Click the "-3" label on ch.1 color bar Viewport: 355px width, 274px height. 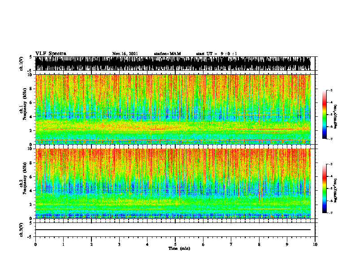pyautogui.click(x=331, y=90)
